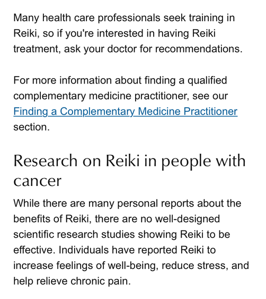Click the text "help relieve chronic pain."

pos(72,281)
